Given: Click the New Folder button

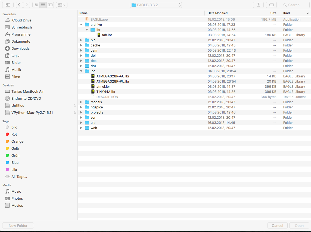Looking at the screenshot, I should 18,225.
